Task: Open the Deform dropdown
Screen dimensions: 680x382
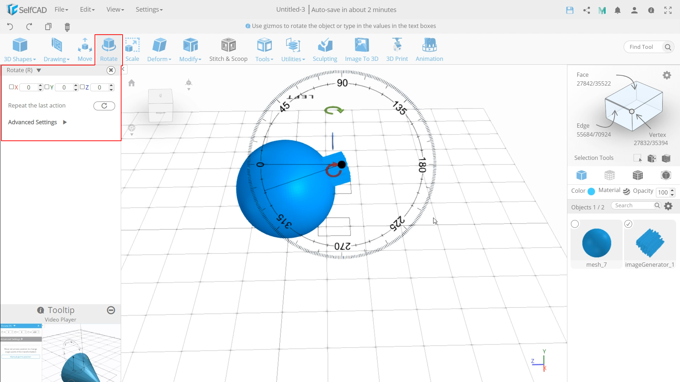Action: [x=159, y=50]
